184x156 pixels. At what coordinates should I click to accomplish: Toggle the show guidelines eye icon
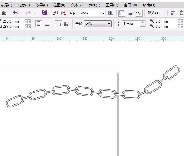click(x=139, y=13)
